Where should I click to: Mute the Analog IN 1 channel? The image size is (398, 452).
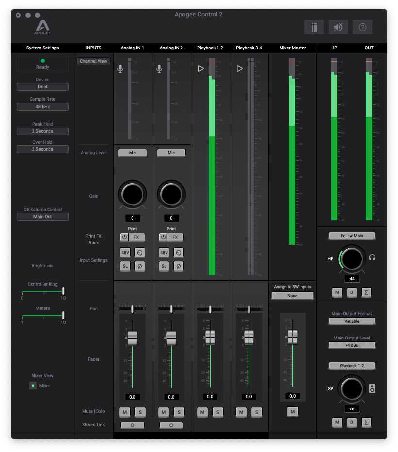[125, 412]
